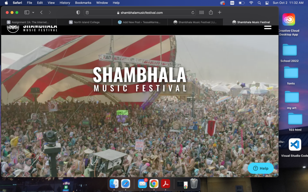The height and width of the screenshot is (192, 308).
Task: Open the Help menu in the menu bar
Action: point(116,3)
